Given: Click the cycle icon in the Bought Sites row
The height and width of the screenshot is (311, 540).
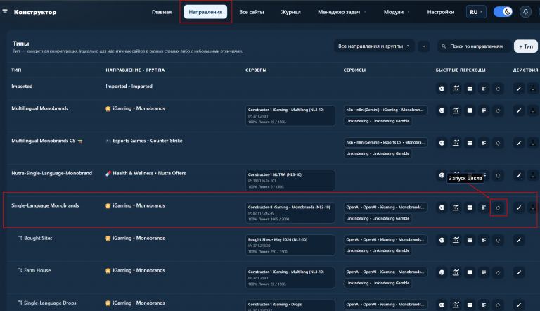Looking at the screenshot, I should click(x=498, y=241).
